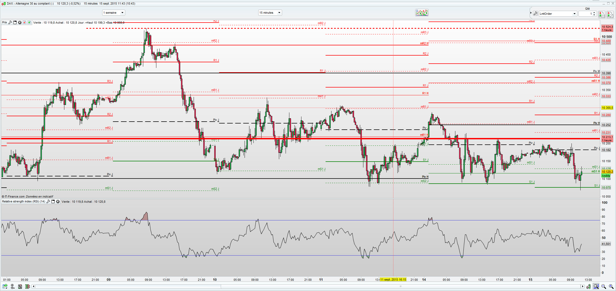
Task: Toggle the auto-zoom magnifier button
Action: pos(596,286)
